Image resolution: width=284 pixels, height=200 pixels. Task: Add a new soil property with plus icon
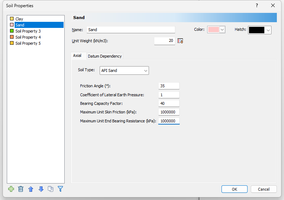(11, 189)
